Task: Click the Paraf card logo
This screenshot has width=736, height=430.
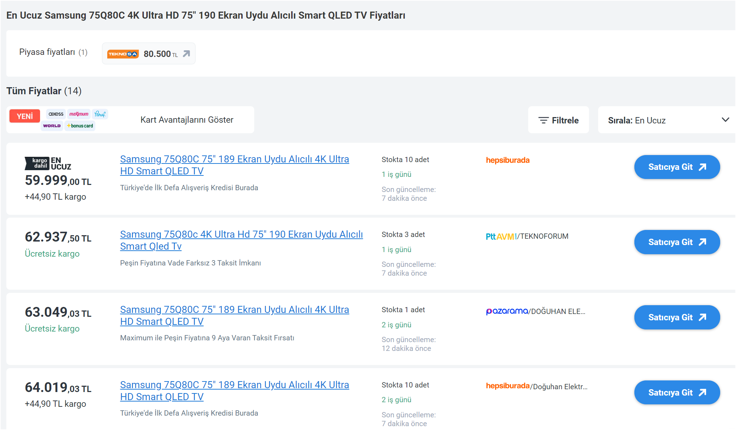Action: pyautogui.click(x=100, y=114)
